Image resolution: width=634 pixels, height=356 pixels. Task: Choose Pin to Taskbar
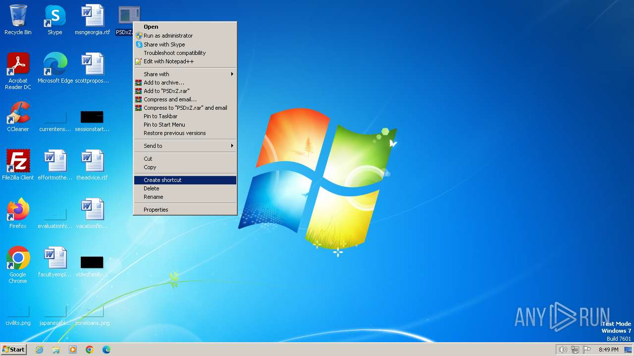[185, 116]
